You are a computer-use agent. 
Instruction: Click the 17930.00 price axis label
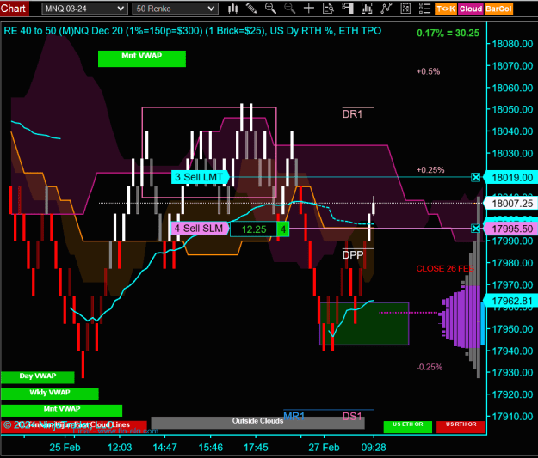tap(512, 372)
